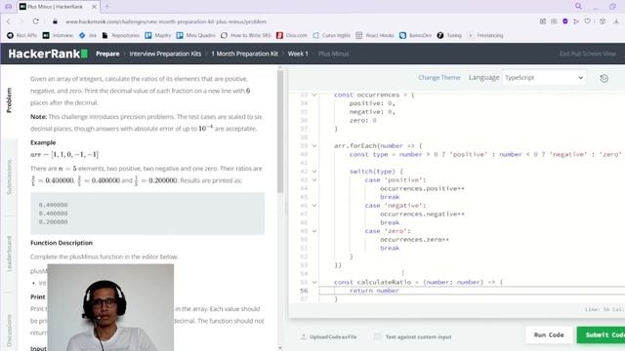
Task: Collapse the case 'negative' fold arrow
Action: [x=314, y=206]
